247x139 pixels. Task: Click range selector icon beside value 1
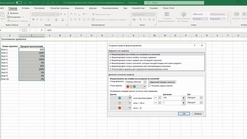click(184, 103)
